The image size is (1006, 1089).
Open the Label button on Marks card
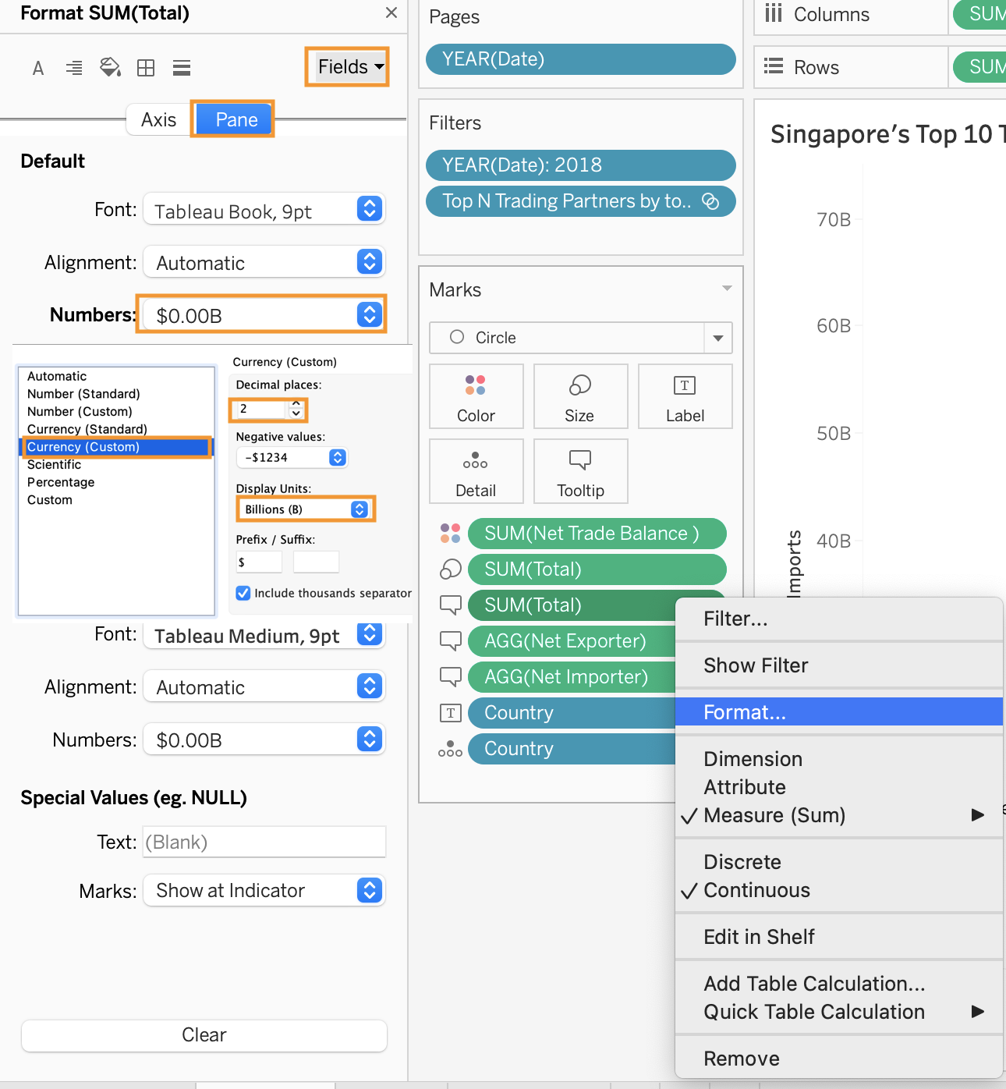685,396
